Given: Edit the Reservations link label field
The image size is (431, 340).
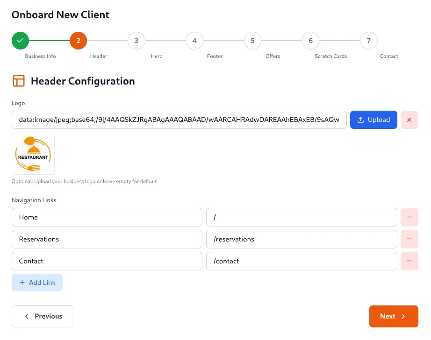Looking at the screenshot, I should [107, 239].
